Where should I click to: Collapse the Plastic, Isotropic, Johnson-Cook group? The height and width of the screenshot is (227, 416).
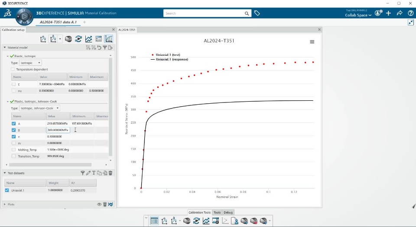pyautogui.click(x=8, y=101)
